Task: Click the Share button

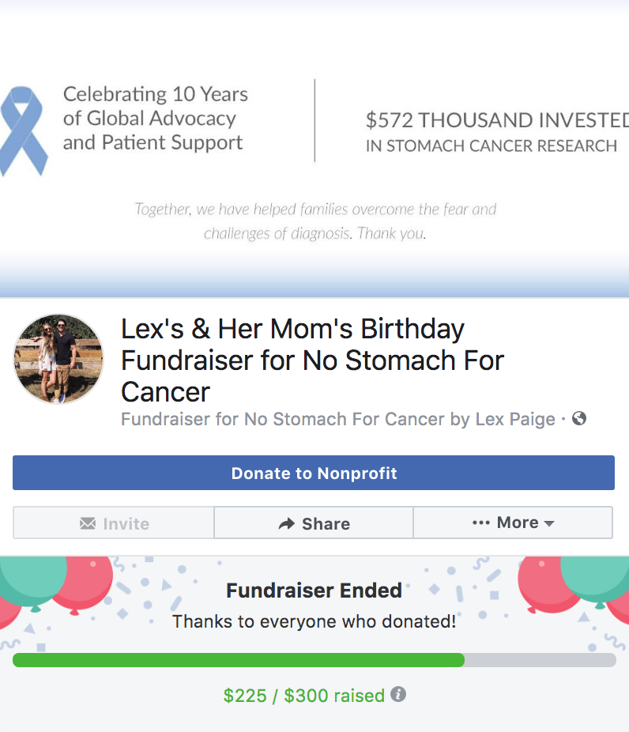Action: 314,523
